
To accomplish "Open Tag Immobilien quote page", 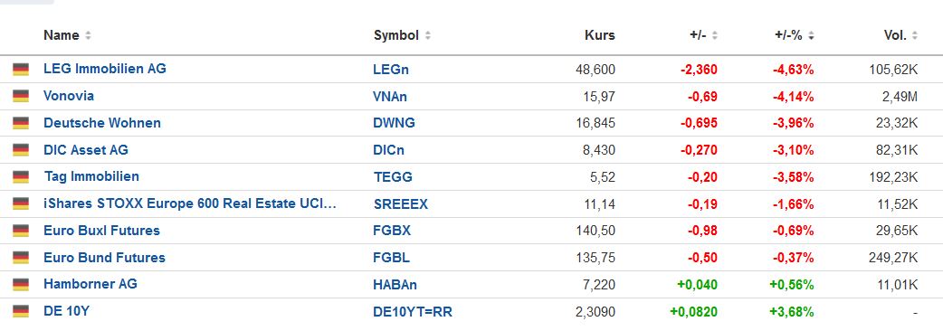I will (91, 176).
